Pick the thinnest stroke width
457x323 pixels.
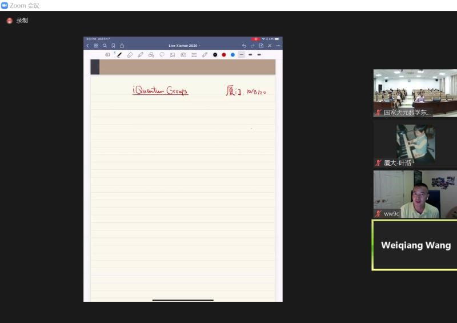coord(242,55)
